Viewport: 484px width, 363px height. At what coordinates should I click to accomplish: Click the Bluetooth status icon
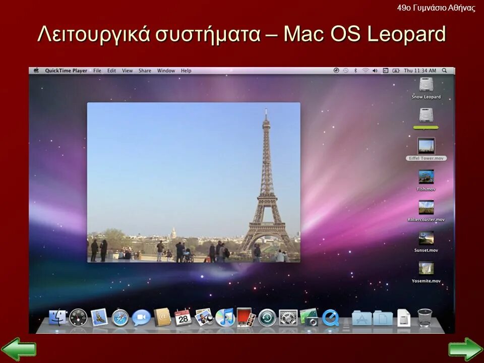(355, 71)
